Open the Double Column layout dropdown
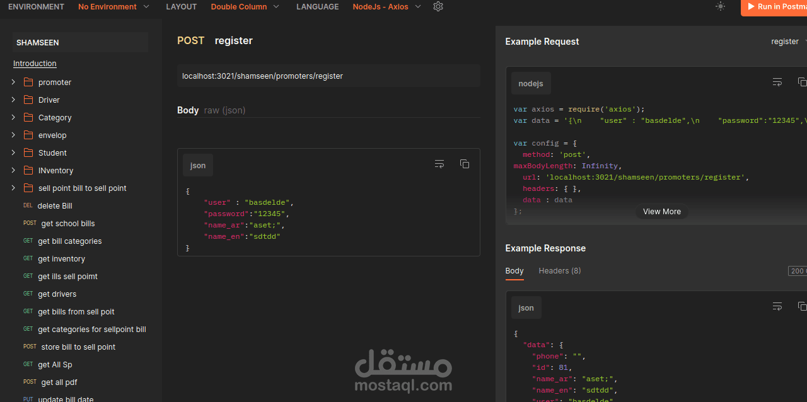 pos(245,7)
